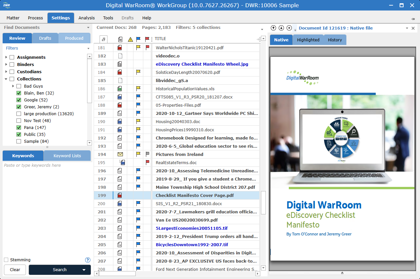Expand the Assignments tree node
This screenshot has width=420, height=279.
(6, 57)
